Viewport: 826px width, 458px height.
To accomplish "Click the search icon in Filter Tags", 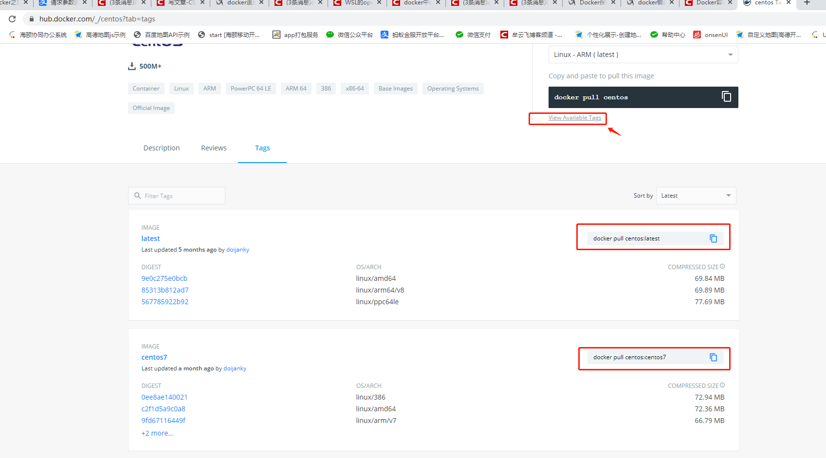I will 138,196.
